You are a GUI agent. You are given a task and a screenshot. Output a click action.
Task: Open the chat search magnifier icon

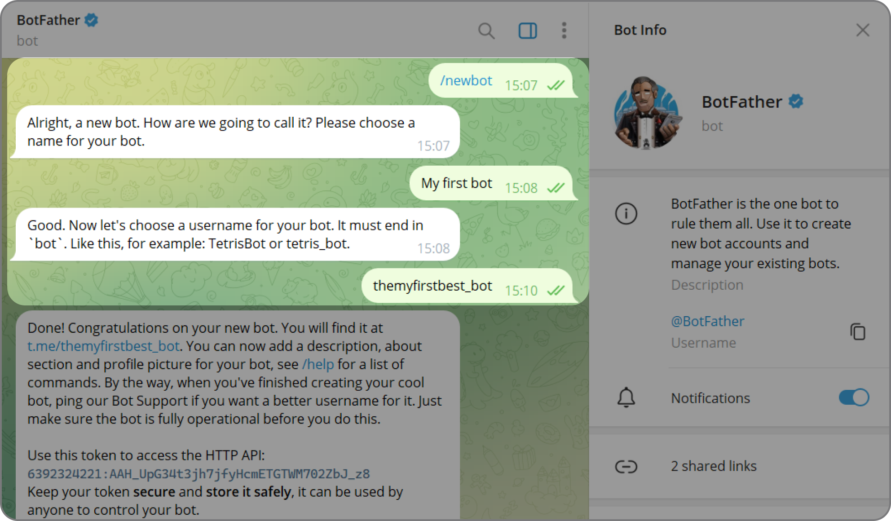[486, 31]
